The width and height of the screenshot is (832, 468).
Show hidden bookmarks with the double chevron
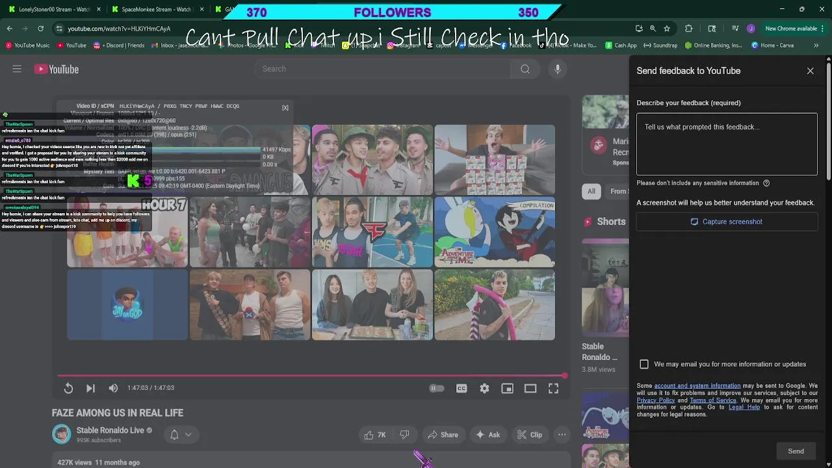click(816, 45)
